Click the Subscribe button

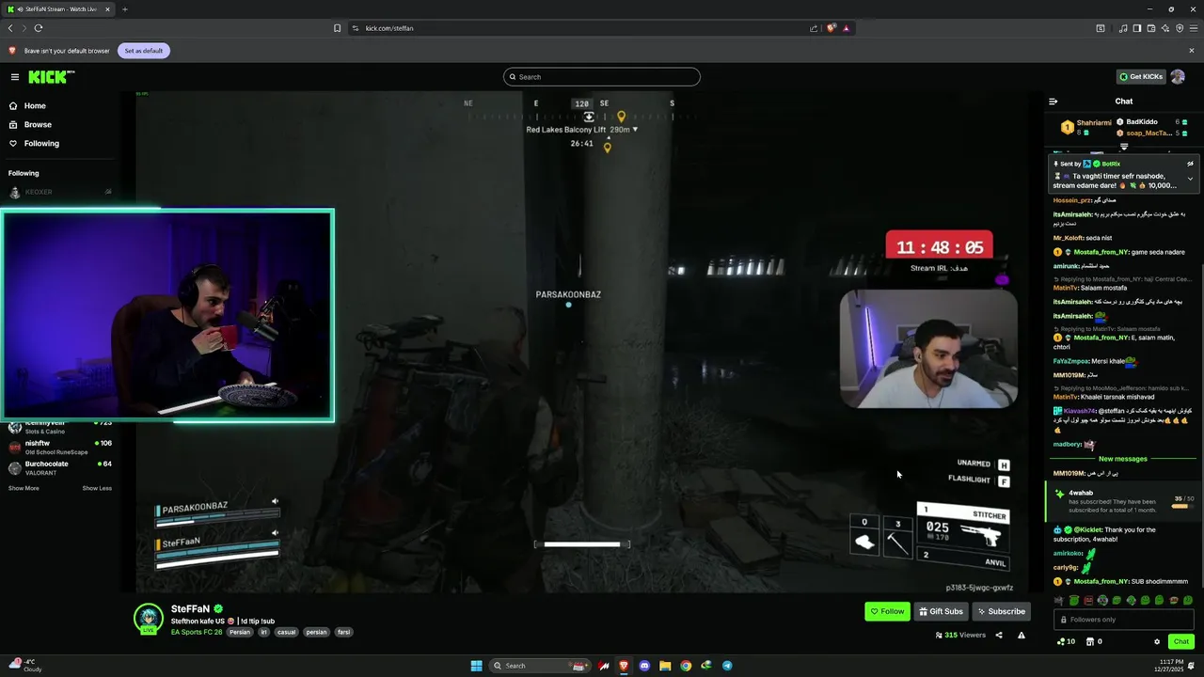(1001, 611)
